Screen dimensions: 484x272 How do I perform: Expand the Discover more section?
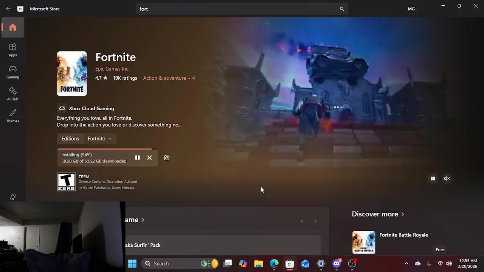click(378, 214)
